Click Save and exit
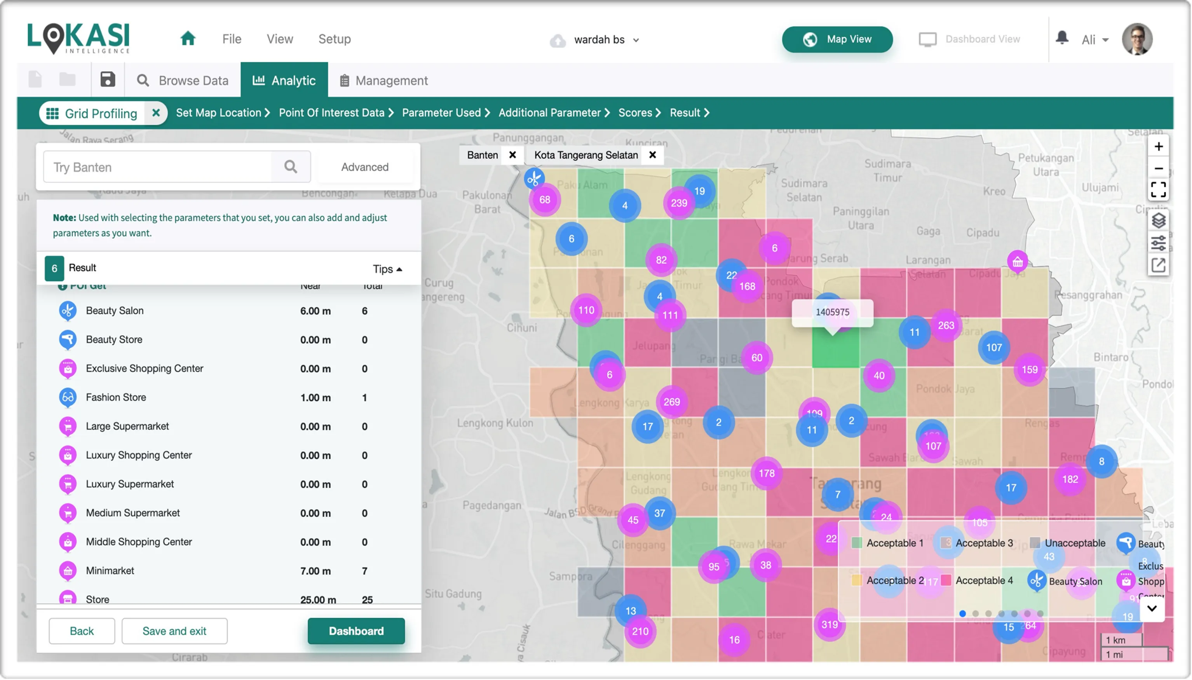The image size is (1192, 680). pos(174,631)
